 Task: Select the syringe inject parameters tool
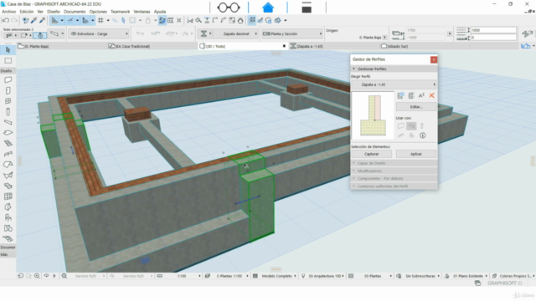point(43,20)
